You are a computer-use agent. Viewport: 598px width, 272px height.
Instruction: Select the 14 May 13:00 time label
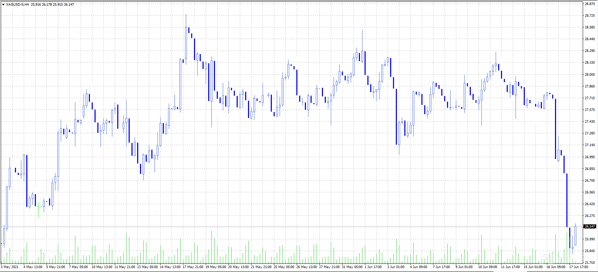click(x=170, y=267)
